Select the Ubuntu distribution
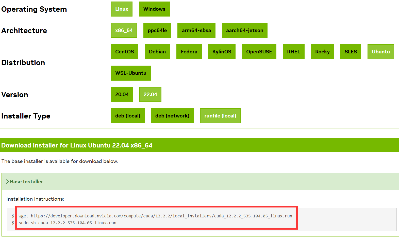 tap(381, 52)
